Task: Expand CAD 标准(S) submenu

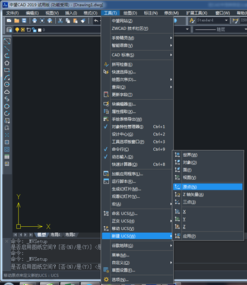Action: 137,55
